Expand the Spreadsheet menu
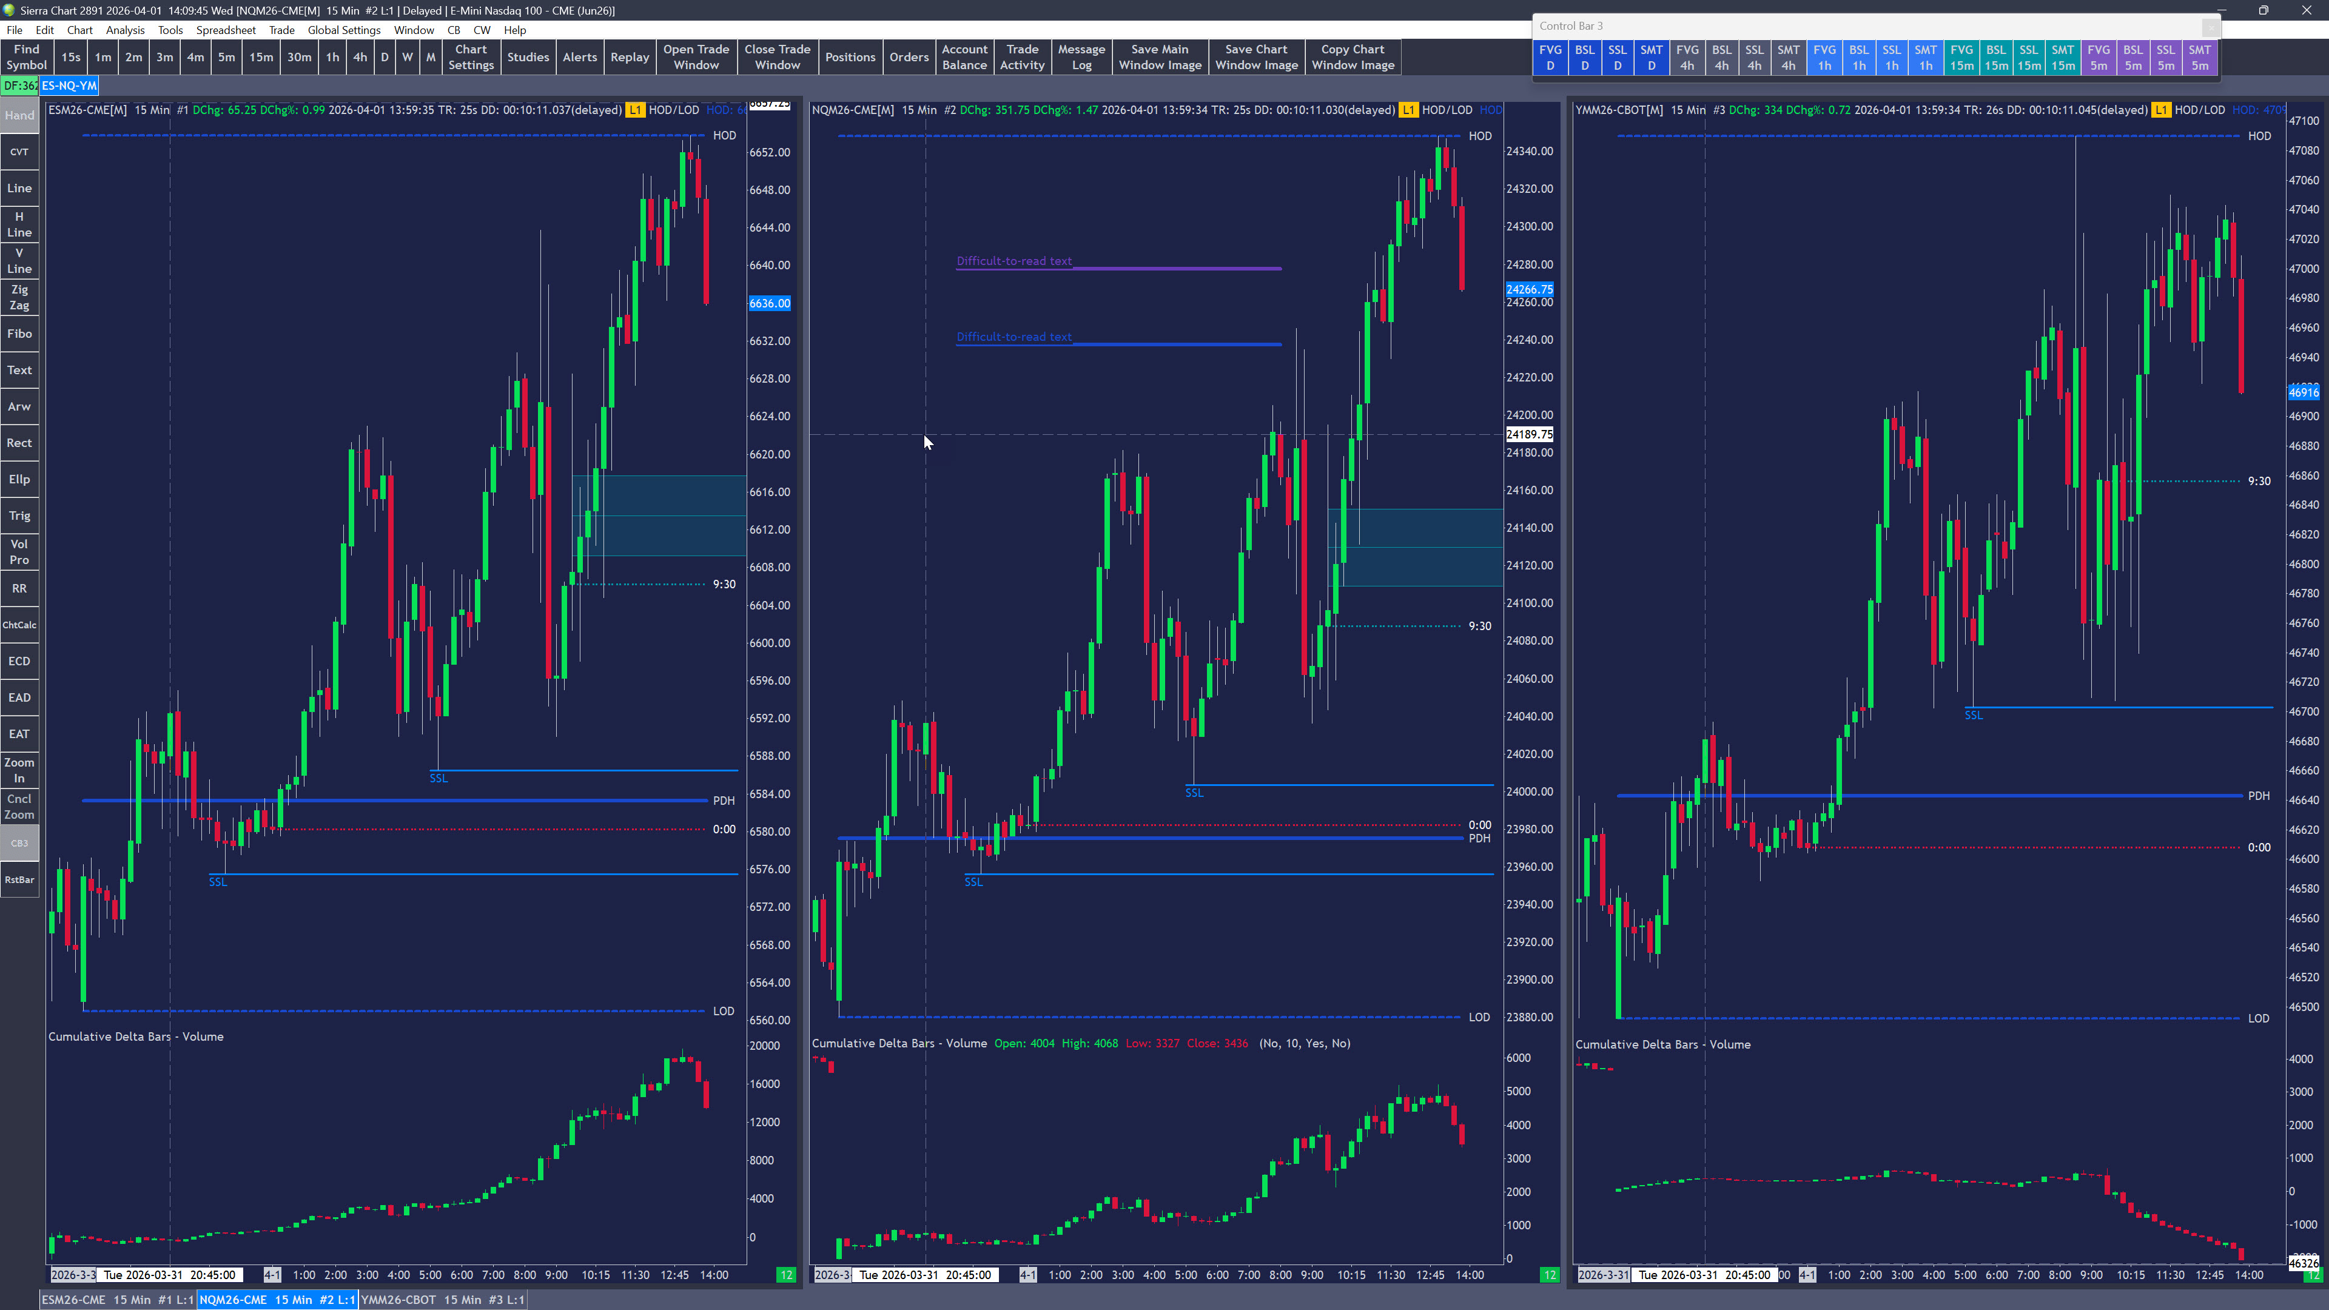The height and width of the screenshot is (1310, 2329). [225, 30]
